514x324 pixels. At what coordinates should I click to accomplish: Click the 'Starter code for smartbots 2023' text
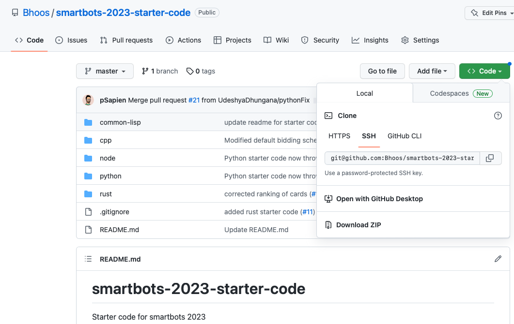149,317
